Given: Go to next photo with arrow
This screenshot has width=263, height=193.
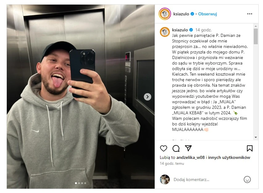Looking at the screenshot, I should coord(148,97).
